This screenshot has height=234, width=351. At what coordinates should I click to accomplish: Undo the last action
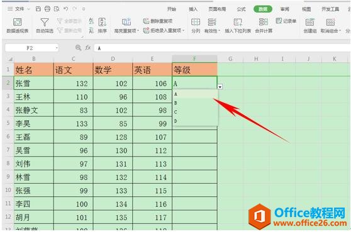(65, 9)
